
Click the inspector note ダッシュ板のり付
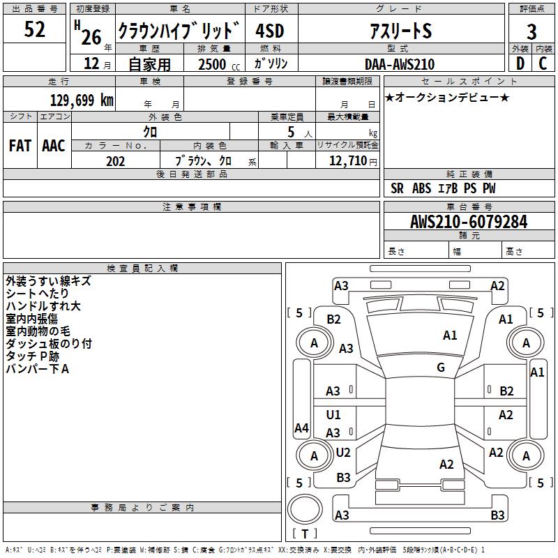click(49, 343)
